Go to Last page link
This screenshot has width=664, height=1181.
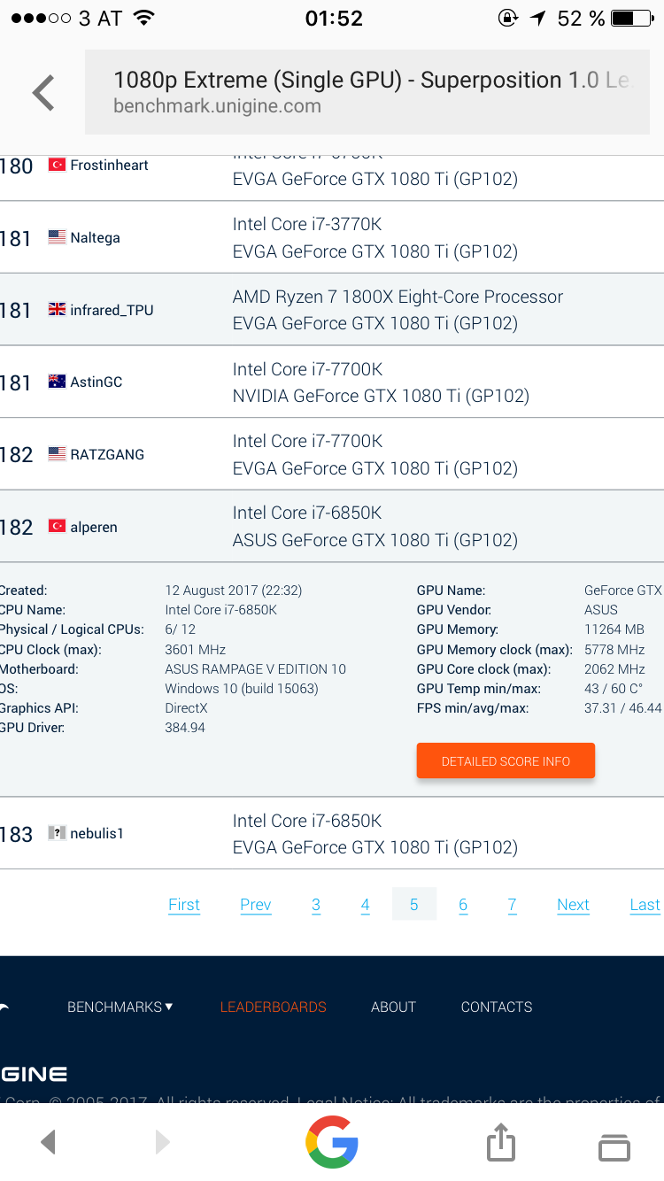point(645,904)
